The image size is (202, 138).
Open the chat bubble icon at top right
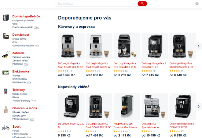(x=197, y=4)
